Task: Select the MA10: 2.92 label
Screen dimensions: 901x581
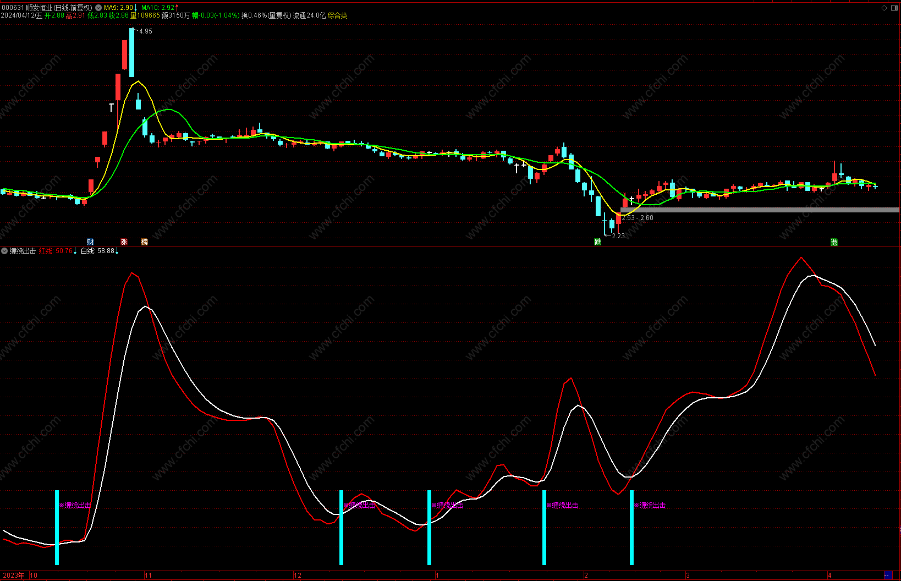Action: coord(158,8)
